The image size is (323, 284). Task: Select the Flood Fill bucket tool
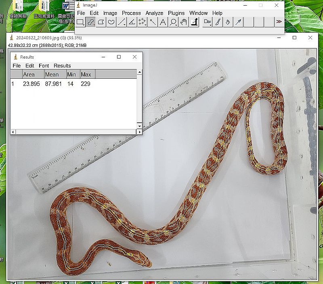(x=228, y=22)
